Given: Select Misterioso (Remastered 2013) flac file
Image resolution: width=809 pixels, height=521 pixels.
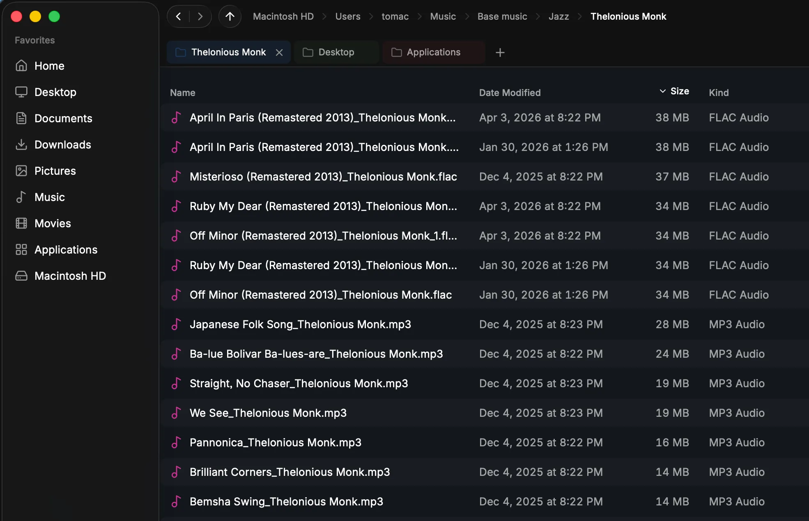Looking at the screenshot, I should [x=485, y=176].
